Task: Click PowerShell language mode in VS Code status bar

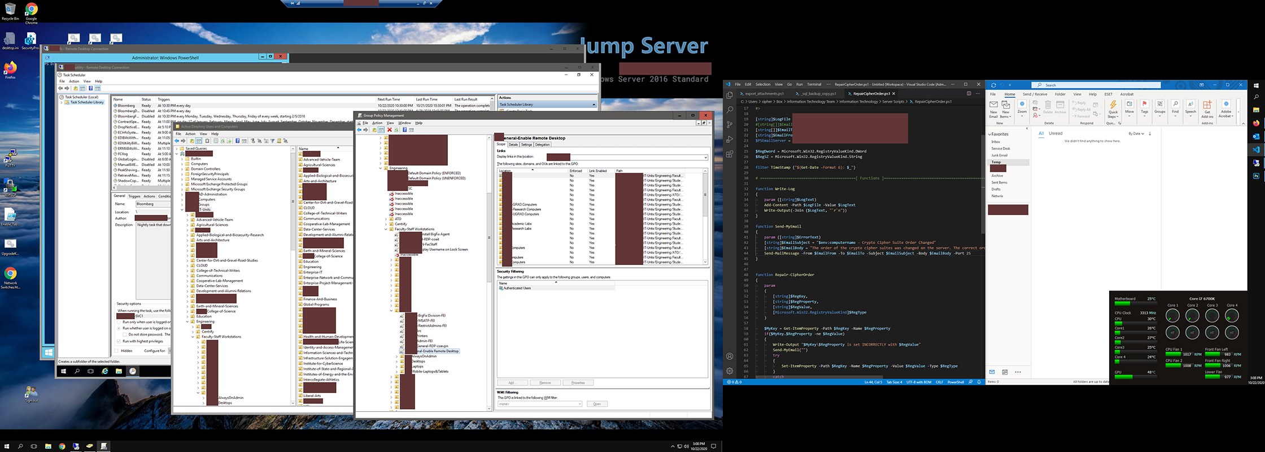Action: (x=956, y=382)
